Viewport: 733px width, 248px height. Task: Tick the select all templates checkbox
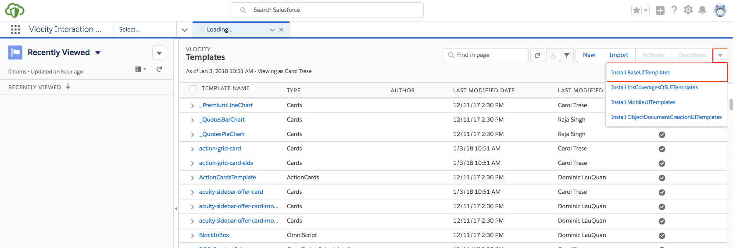(193, 89)
